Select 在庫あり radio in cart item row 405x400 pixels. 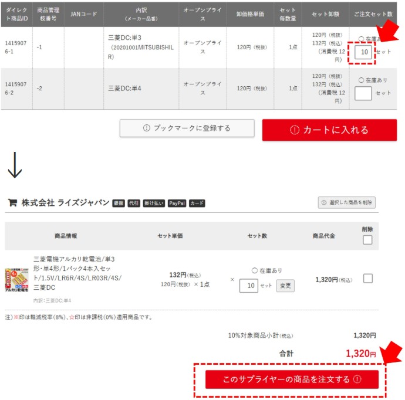254,270
